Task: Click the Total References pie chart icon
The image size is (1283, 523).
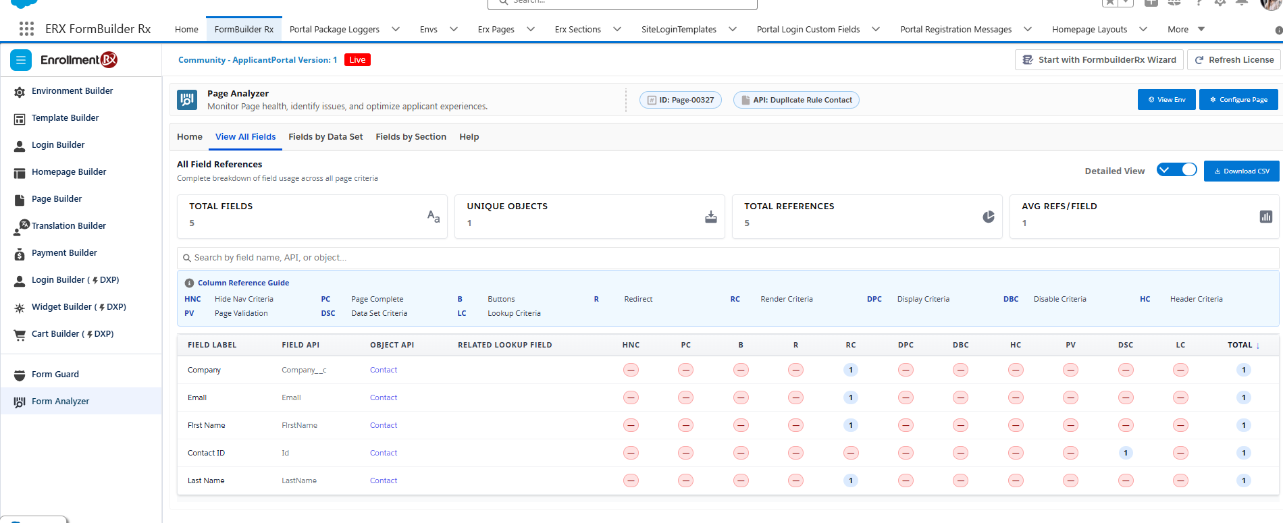Action: (988, 217)
